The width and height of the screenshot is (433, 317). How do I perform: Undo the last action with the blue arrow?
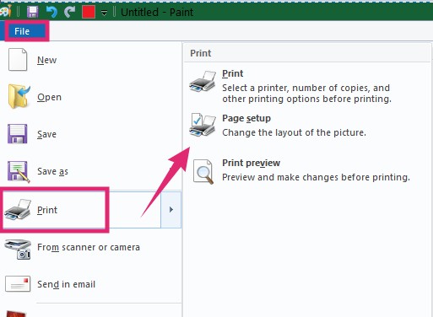[x=51, y=12]
